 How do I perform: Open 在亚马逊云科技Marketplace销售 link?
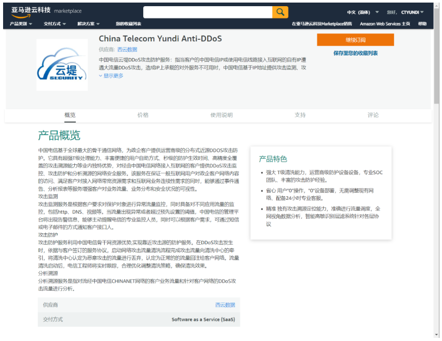321,24
